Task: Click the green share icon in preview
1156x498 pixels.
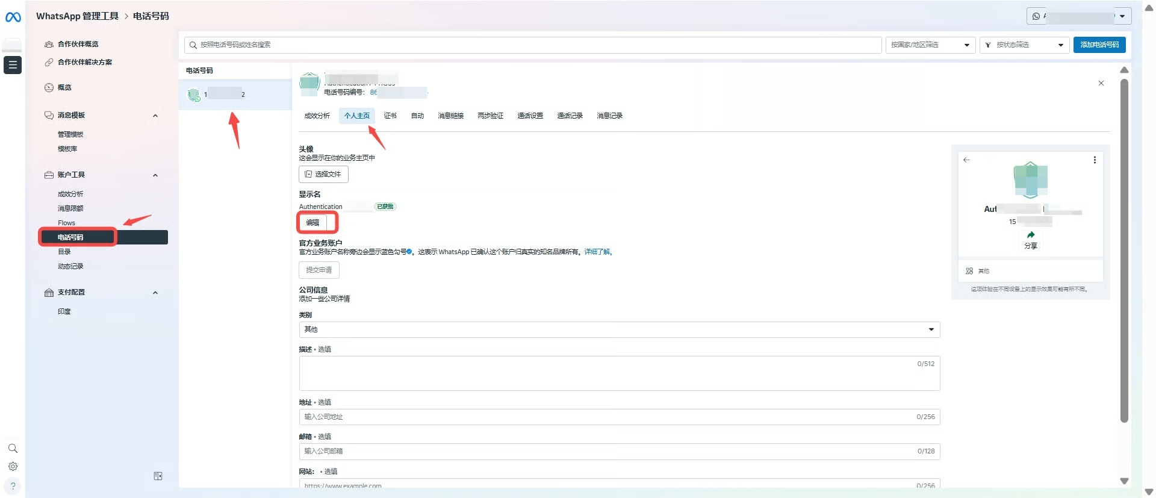Action: pos(1031,235)
